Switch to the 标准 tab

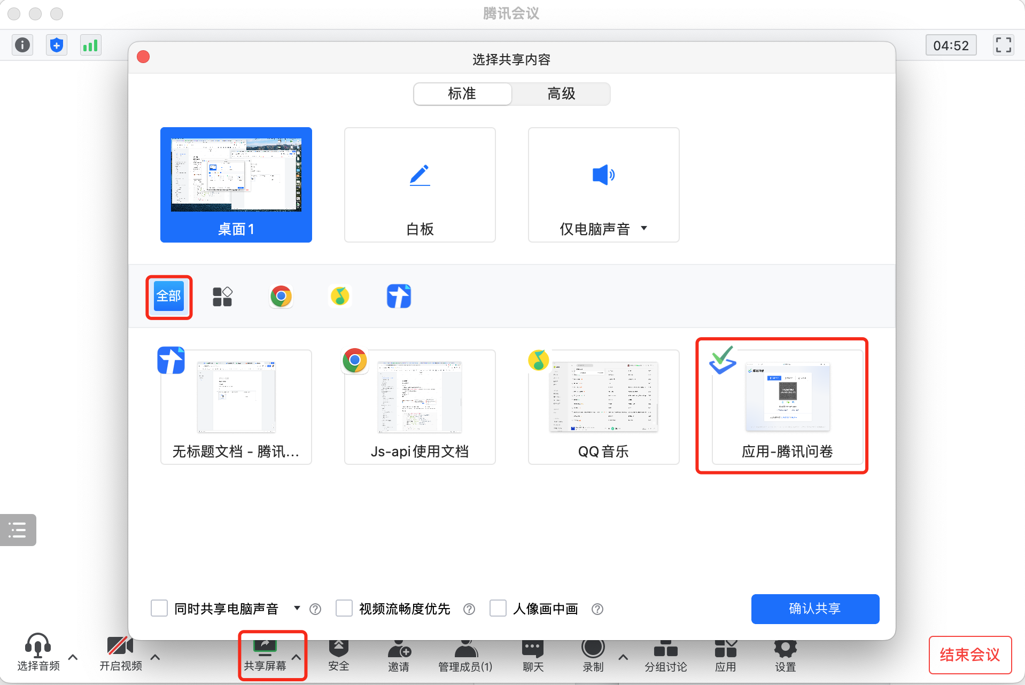coord(462,94)
